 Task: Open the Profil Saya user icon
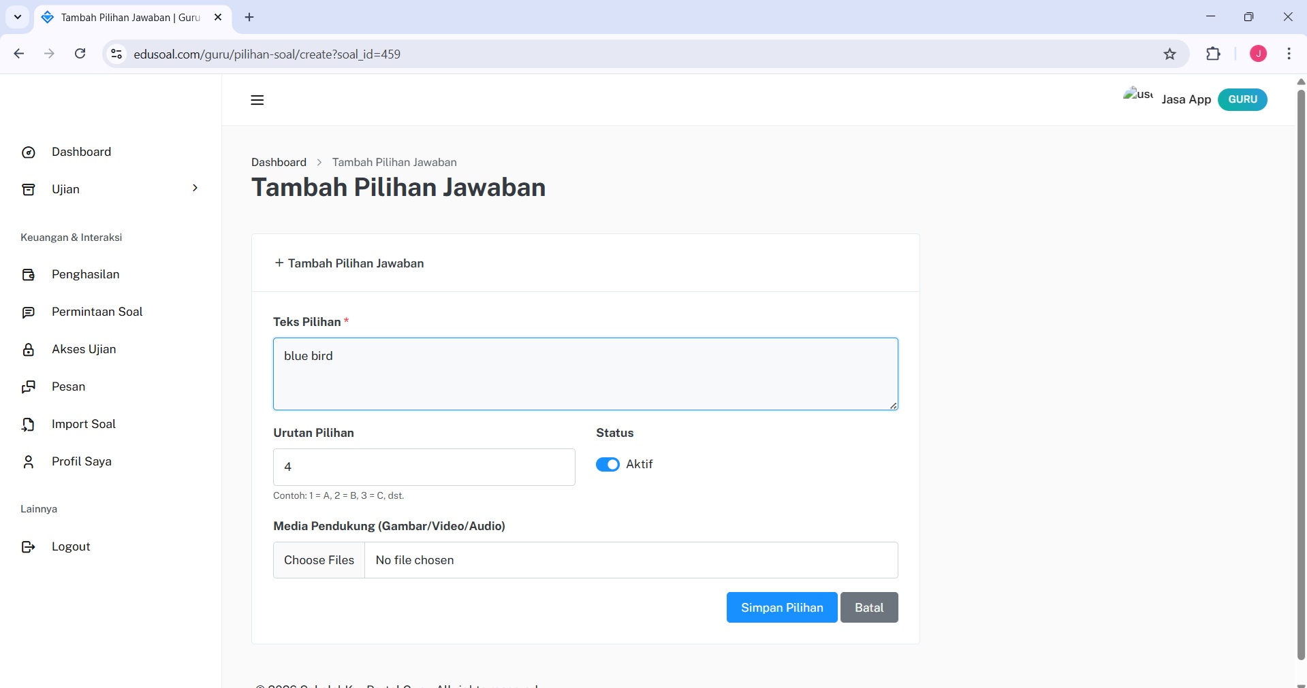tap(28, 461)
